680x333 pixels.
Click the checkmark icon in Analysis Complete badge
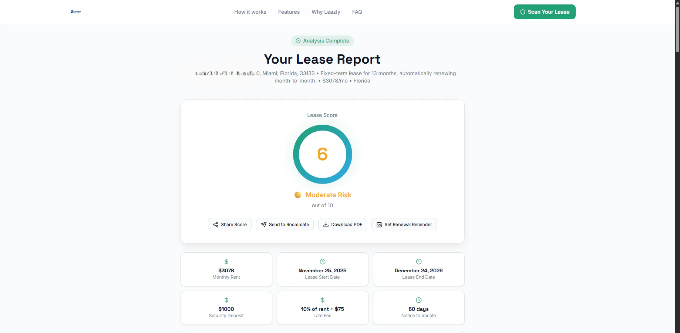click(x=298, y=41)
